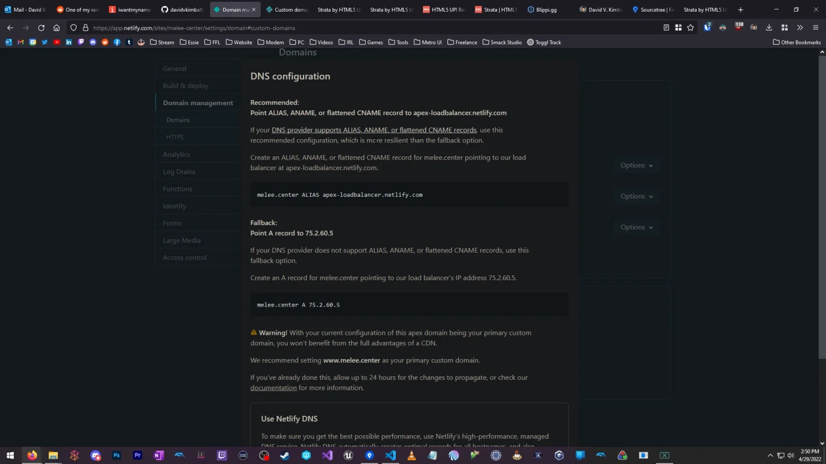The image size is (826, 464).
Task: Launch Premiere Pro from the taskbar
Action: pyautogui.click(x=137, y=455)
